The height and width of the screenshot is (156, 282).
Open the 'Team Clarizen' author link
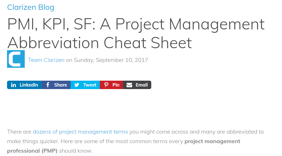click(46, 60)
